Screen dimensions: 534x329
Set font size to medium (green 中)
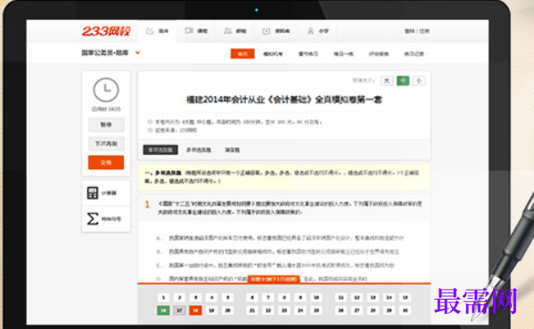[x=403, y=81]
